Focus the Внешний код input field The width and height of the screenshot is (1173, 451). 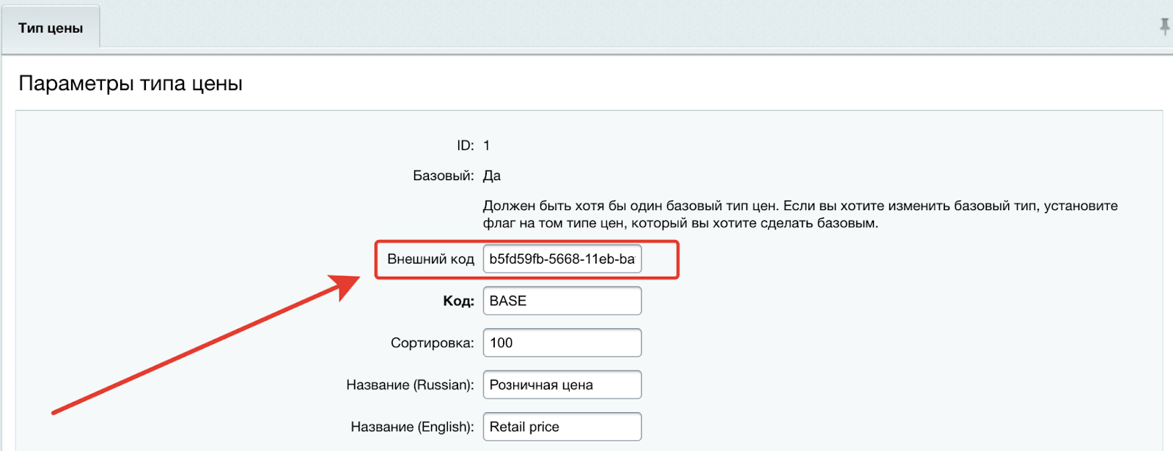(562, 259)
